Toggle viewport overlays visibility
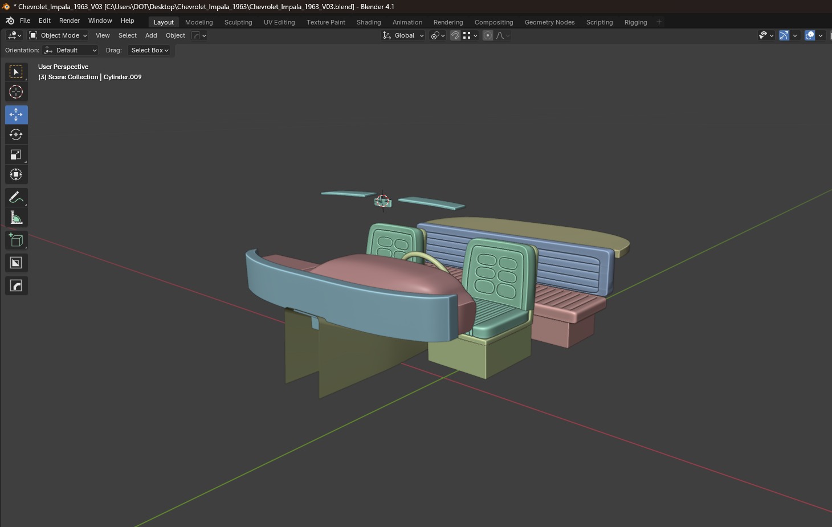 [x=810, y=35]
